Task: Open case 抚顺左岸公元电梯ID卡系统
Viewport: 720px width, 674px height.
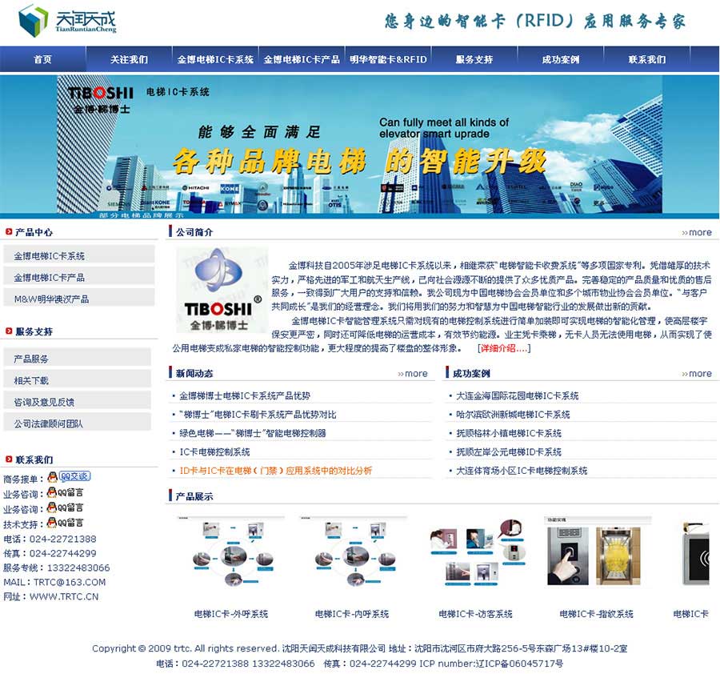Action: (x=508, y=451)
